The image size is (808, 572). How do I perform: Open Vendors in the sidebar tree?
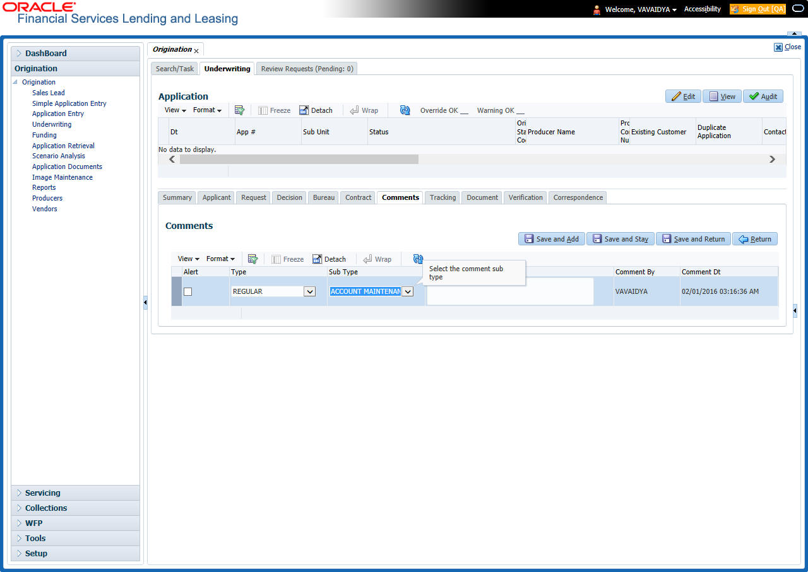pyautogui.click(x=45, y=209)
